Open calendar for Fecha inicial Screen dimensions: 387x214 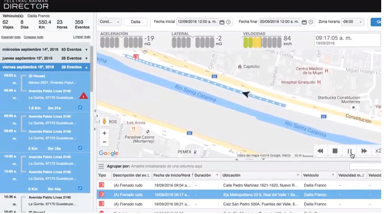pyautogui.click(x=222, y=22)
